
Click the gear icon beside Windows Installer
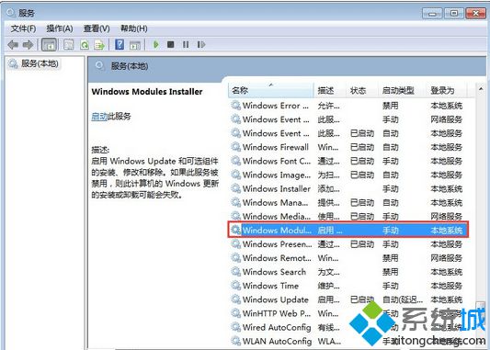click(236, 188)
